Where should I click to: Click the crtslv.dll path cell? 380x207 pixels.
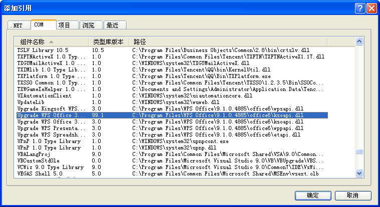[221, 50]
